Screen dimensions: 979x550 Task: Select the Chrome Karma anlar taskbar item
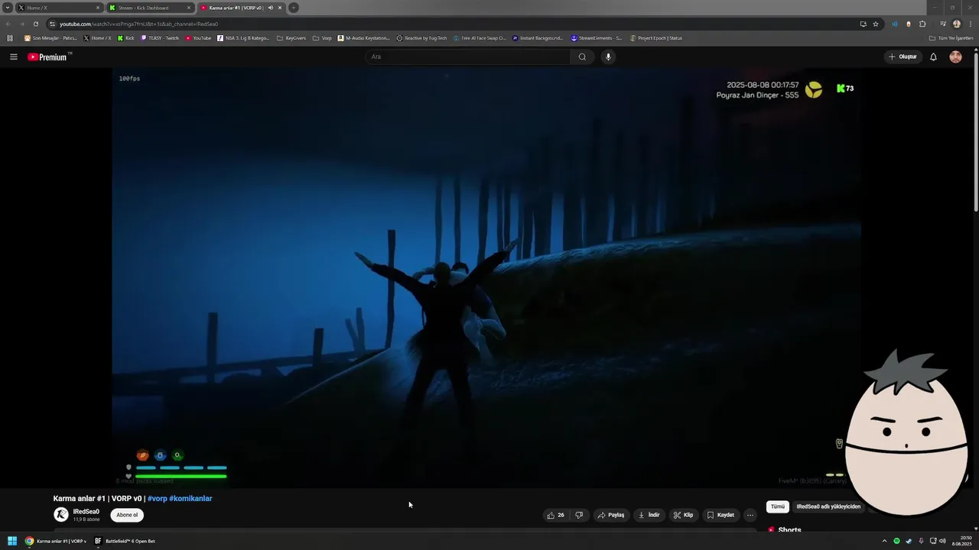pyautogui.click(x=56, y=541)
